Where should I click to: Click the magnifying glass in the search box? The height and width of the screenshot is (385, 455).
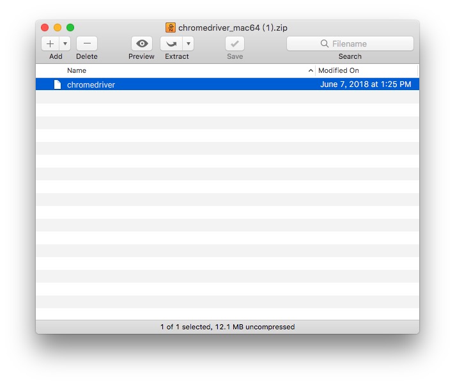click(x=325, y=43)
